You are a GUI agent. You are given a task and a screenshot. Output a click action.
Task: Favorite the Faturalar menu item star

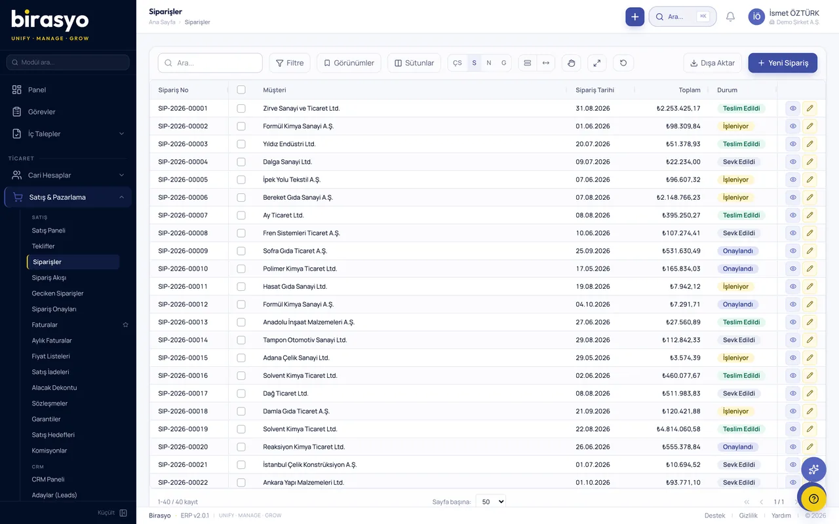[125, 325]
